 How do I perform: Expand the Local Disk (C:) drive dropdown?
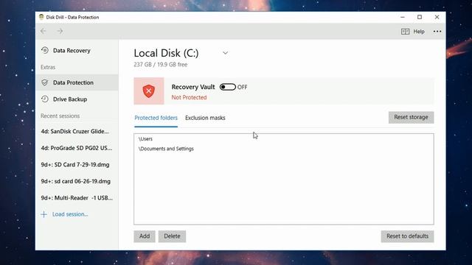point(225,53)
